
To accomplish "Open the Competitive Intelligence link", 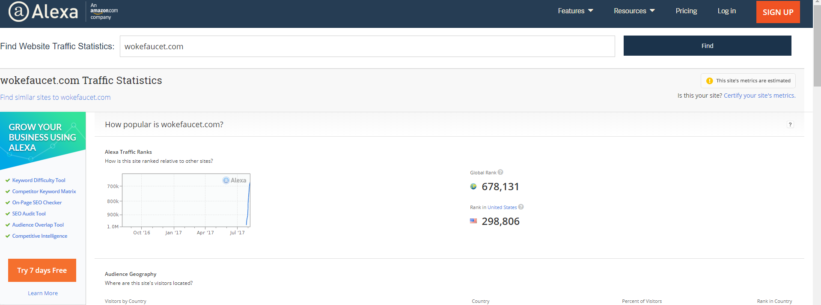I will (39, 236).
